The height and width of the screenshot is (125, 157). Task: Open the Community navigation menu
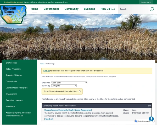pyautogui.click(x=71, y=9)
